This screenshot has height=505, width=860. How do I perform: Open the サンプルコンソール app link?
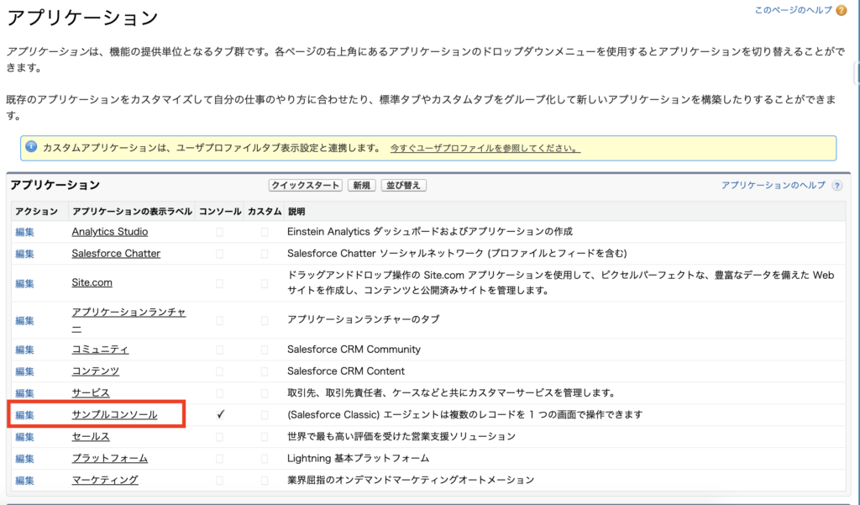(x=114, y=414)
